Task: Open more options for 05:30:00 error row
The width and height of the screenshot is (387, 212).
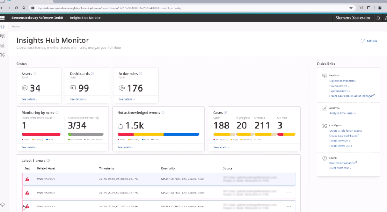Action: coord(289,179)
